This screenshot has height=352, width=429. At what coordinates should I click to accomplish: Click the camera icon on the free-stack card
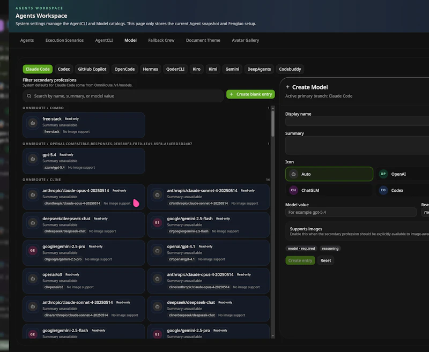33,123
